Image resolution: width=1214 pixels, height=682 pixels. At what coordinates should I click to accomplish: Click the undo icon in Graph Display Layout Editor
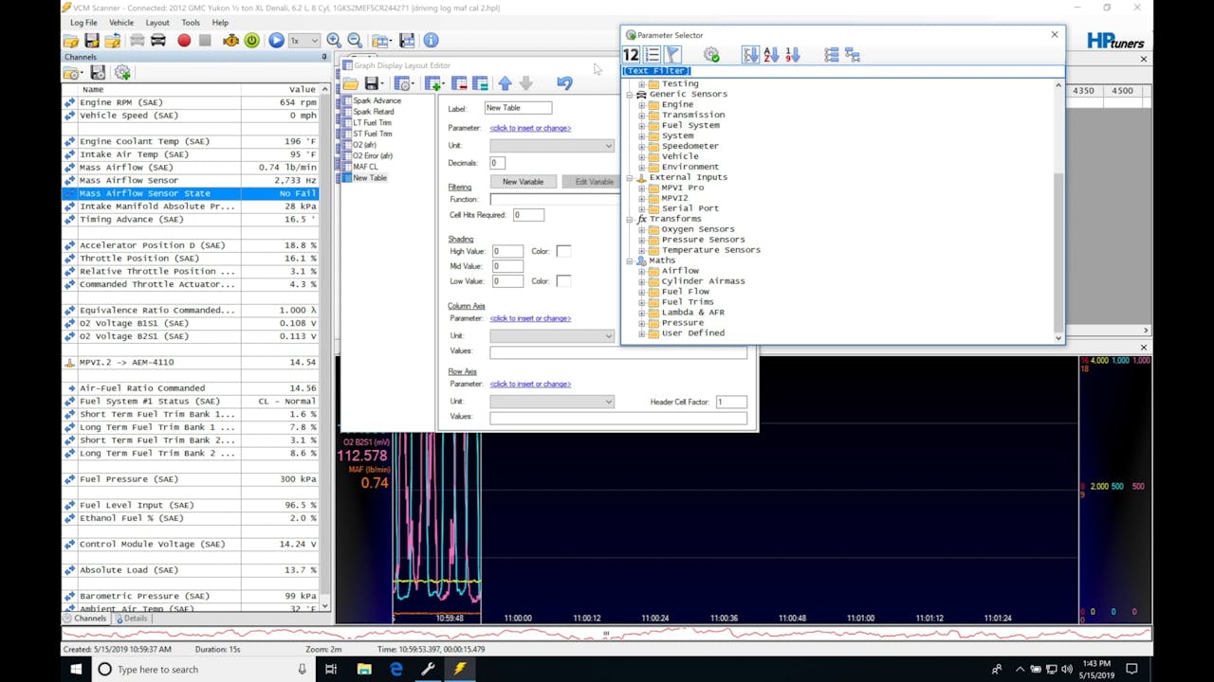564,83
